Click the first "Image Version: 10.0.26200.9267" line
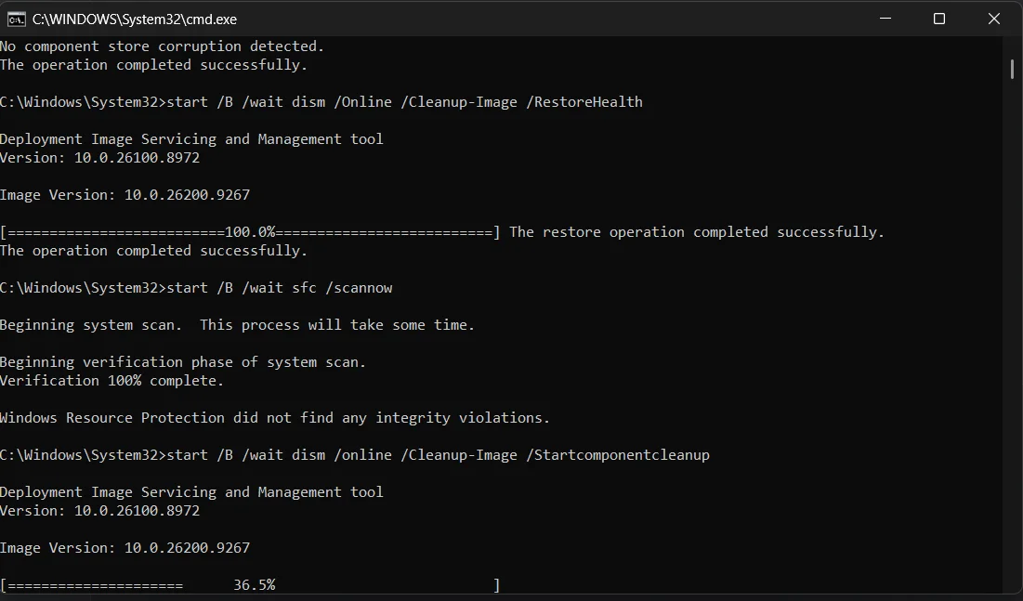Screen dimensions: 1023x601 tap(125, 195)
